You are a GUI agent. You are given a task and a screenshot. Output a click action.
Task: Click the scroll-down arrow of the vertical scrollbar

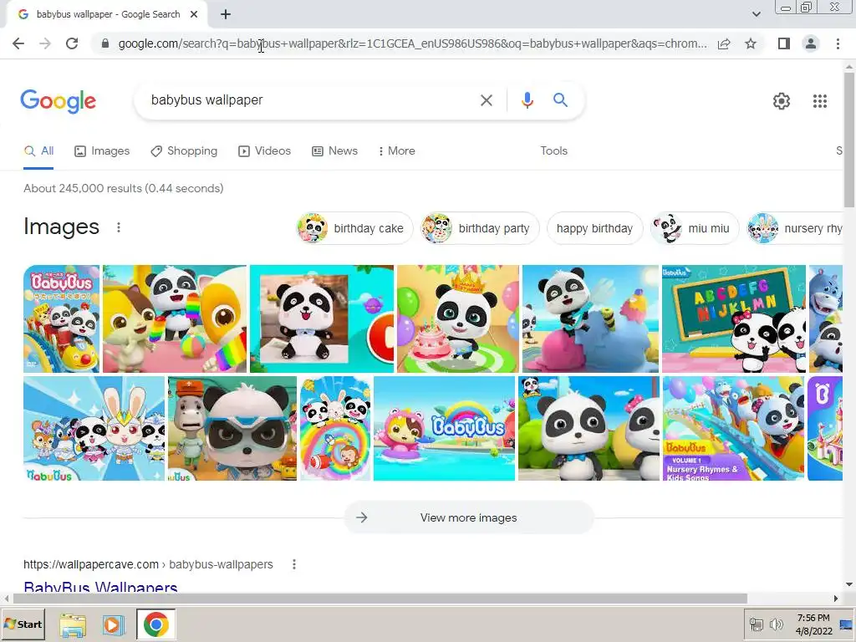[x=849, y=584]
